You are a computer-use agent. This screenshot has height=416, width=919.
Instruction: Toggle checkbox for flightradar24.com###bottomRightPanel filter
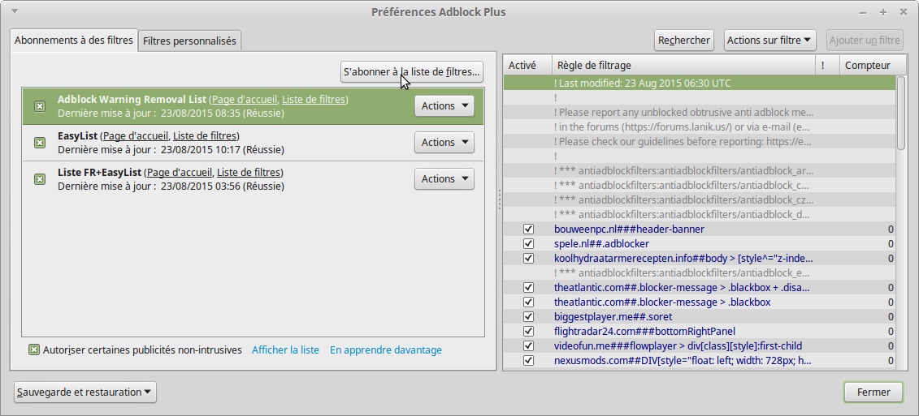(528, 331)
